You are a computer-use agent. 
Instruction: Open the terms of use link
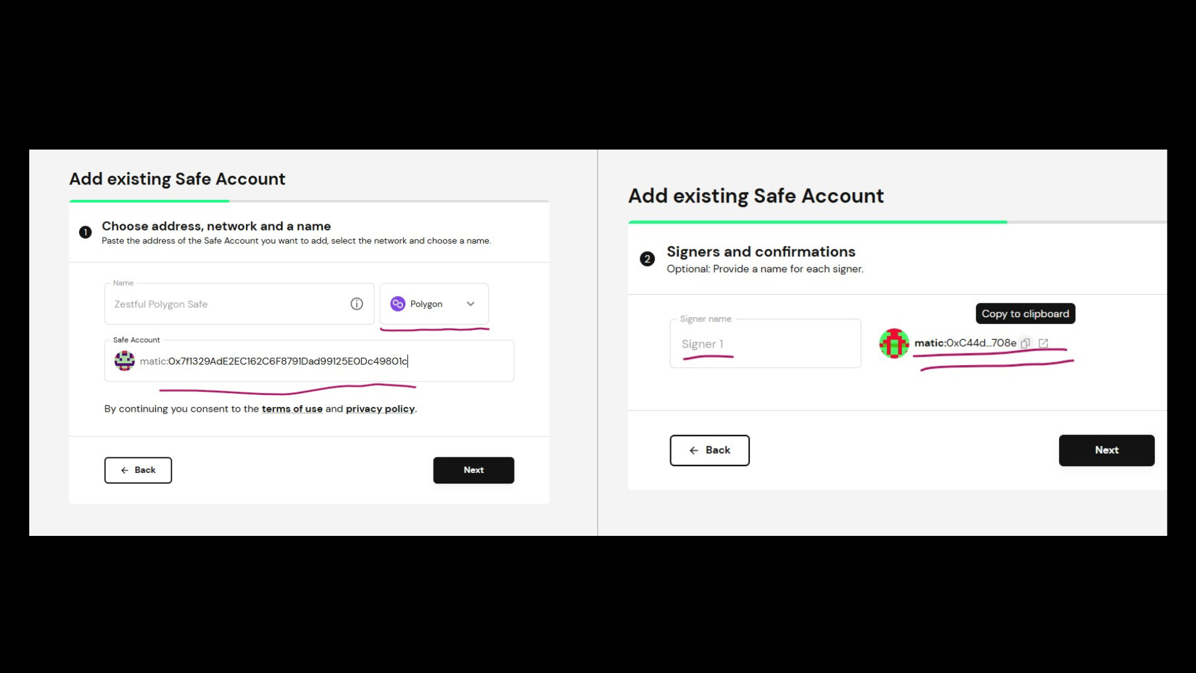[292, 409]
